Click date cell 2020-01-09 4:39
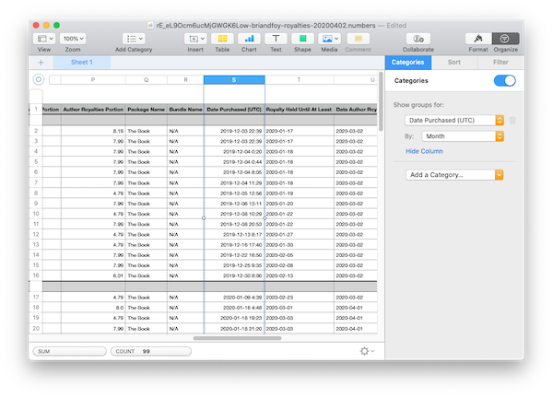This screenshot has width=553, height=398. coord(234,298)
